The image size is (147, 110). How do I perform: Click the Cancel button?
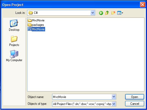point(134,104)
